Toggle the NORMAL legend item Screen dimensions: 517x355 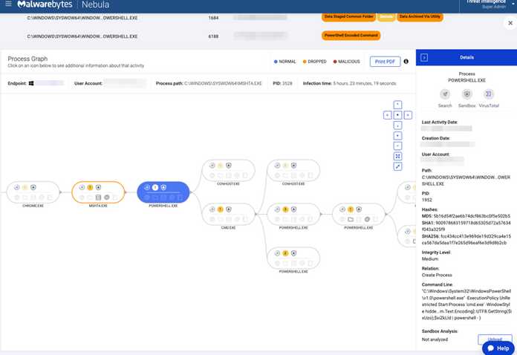point(285,62)
